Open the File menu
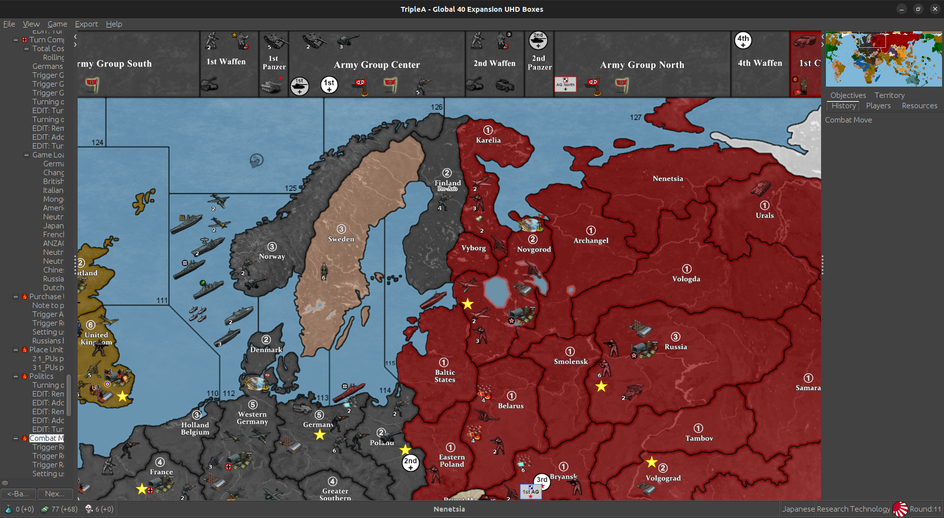Image resolution: width=944 pixels, height=518 pixels. coord(9,24)
